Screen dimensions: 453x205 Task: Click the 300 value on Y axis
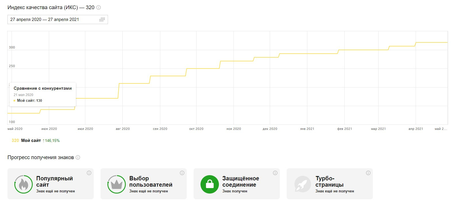pos(12,47)
